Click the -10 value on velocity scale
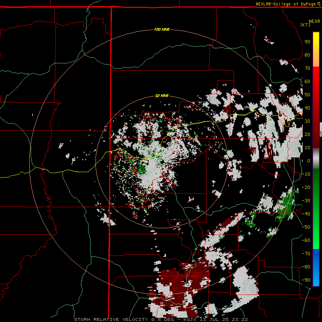322x322 pixels. 306,174
